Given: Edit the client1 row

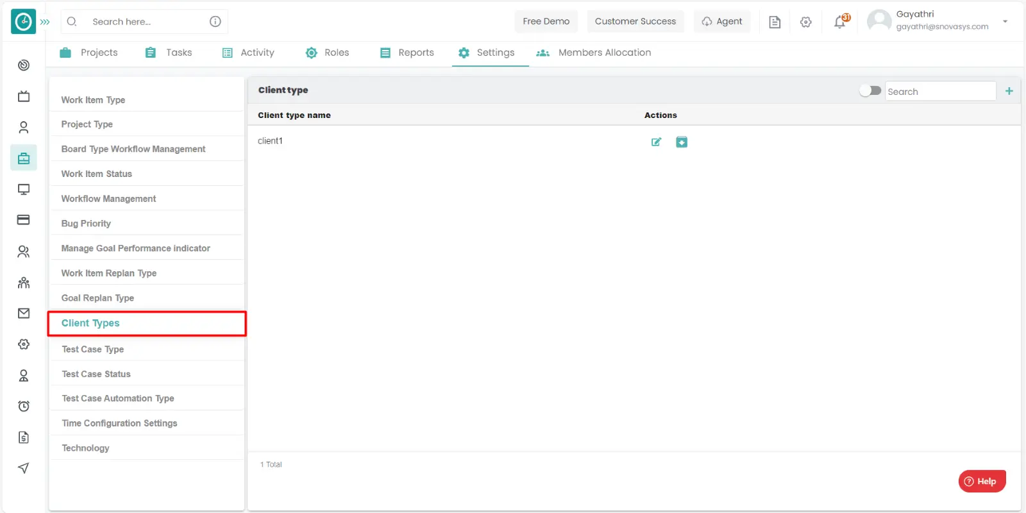Looking at the screenshot, I should pyautogui.click(x=656, y=142).
